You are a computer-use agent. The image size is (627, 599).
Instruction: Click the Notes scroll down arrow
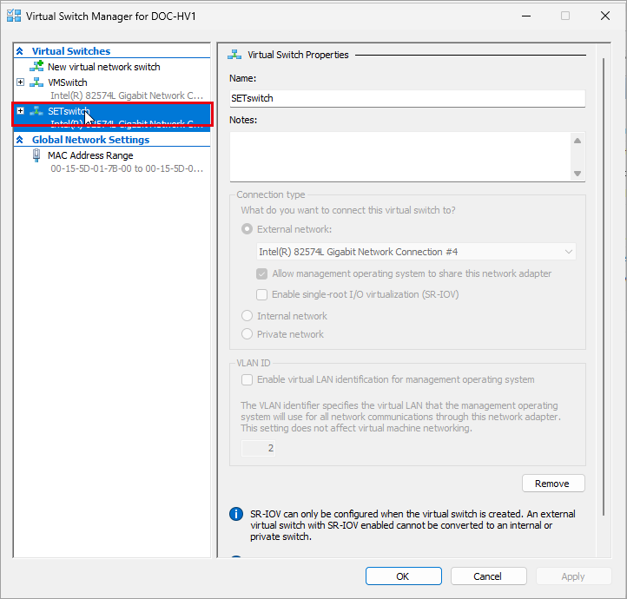[x=577, y=174]
